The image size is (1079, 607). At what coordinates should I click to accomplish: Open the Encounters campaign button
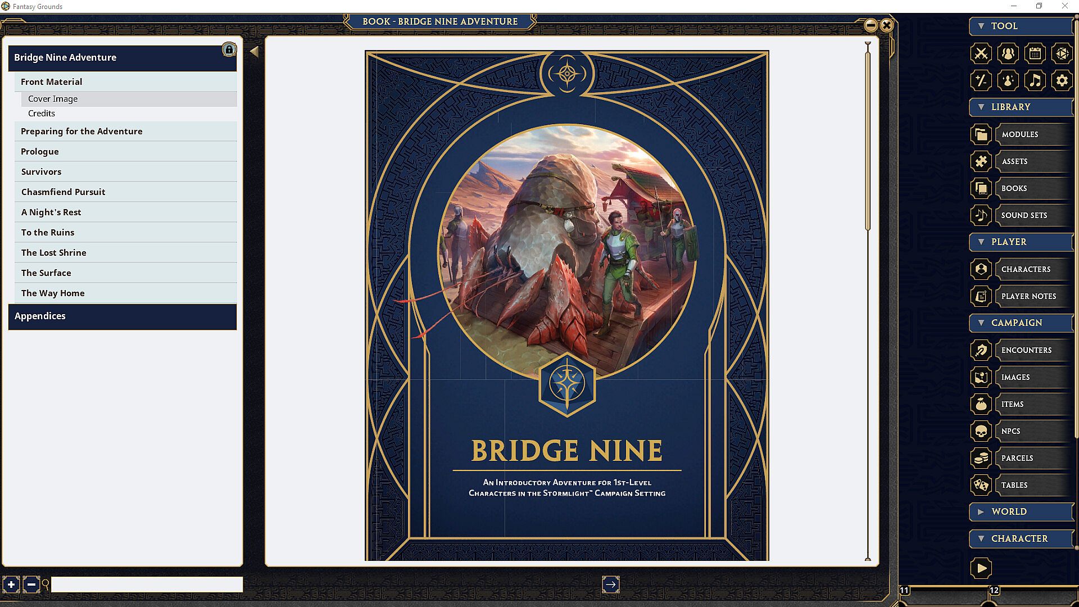point(1026,350)
